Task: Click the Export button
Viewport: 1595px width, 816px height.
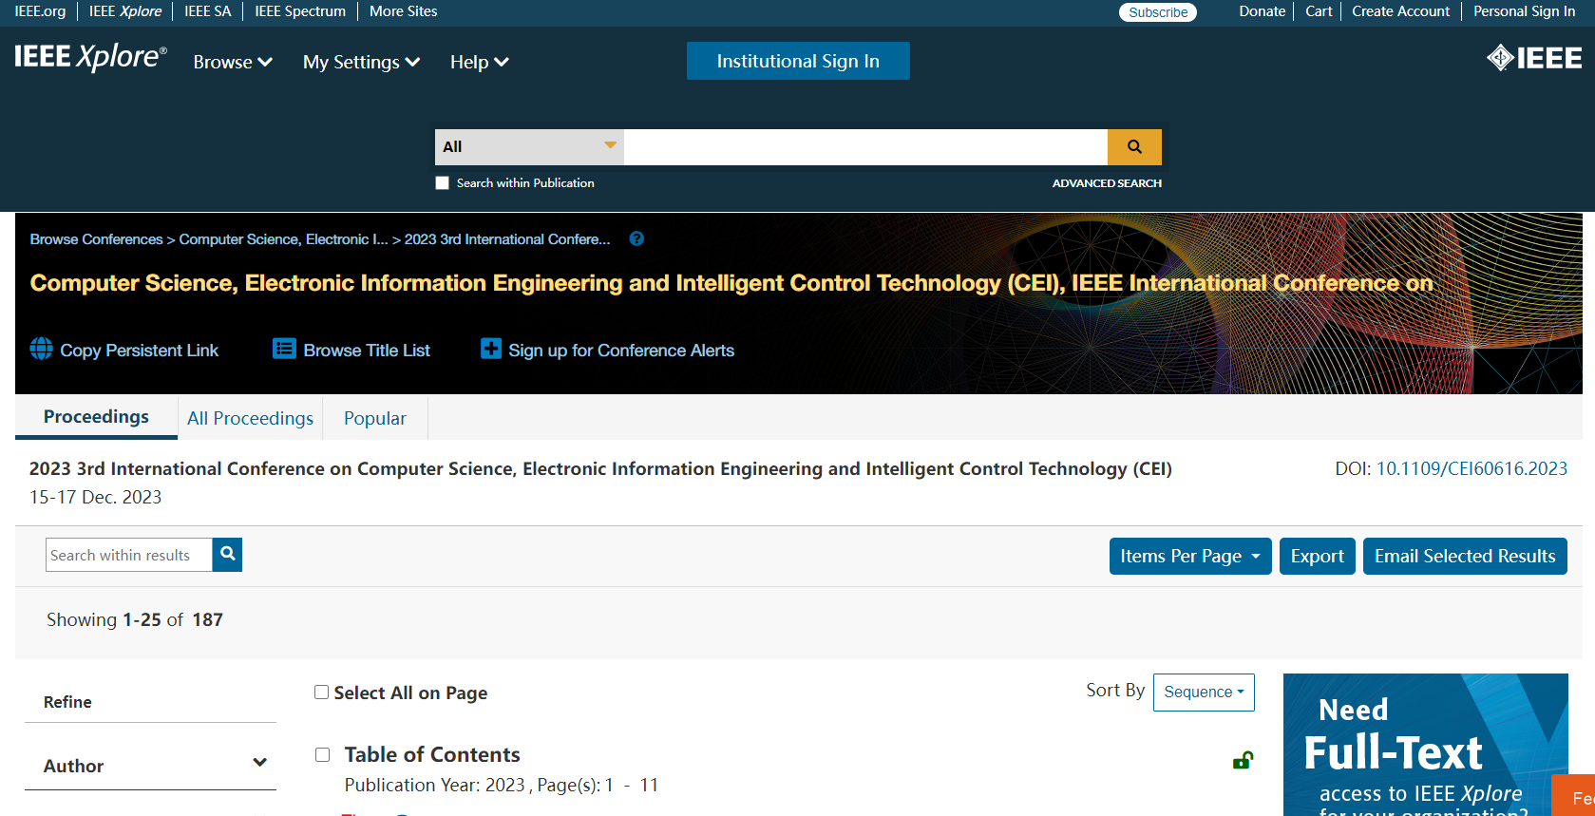Action: (1317, 557)
